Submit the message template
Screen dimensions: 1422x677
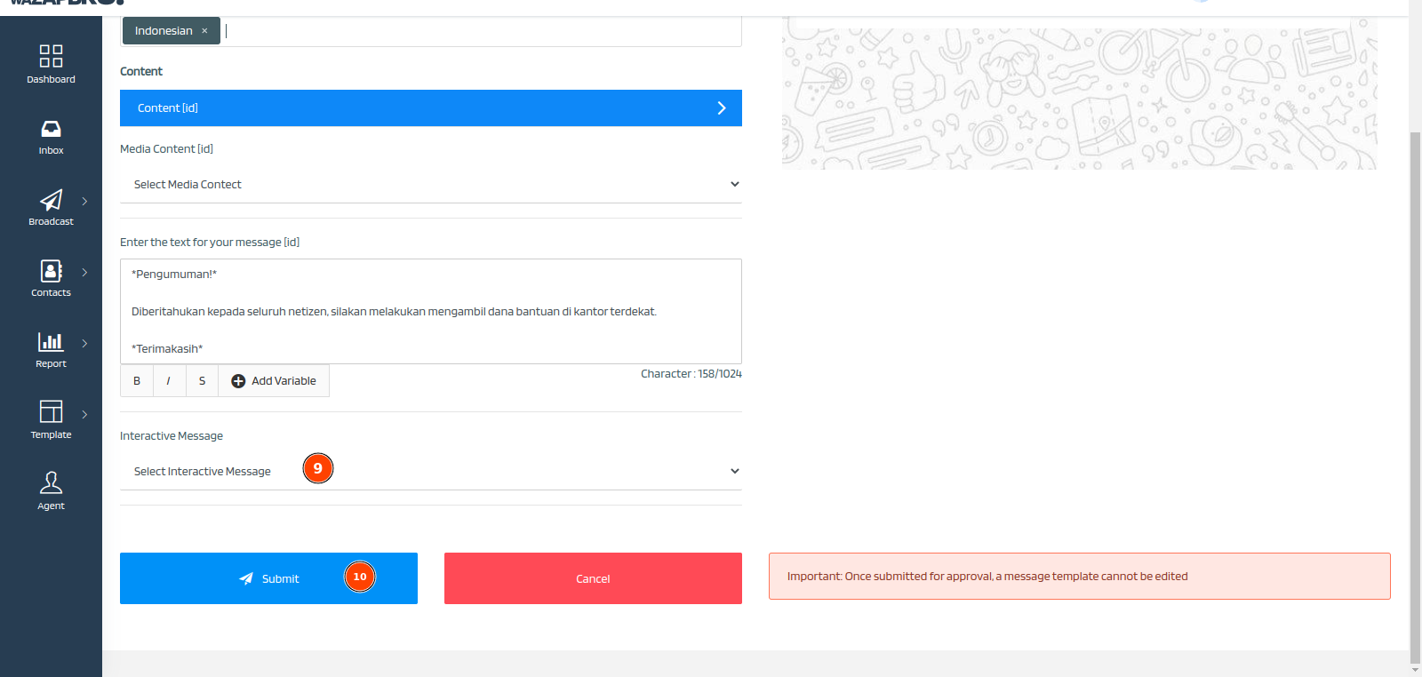[x=268, y=578]
